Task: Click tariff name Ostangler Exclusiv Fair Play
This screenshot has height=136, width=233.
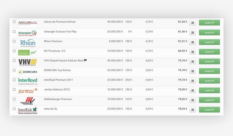Action: coord(60,31)
